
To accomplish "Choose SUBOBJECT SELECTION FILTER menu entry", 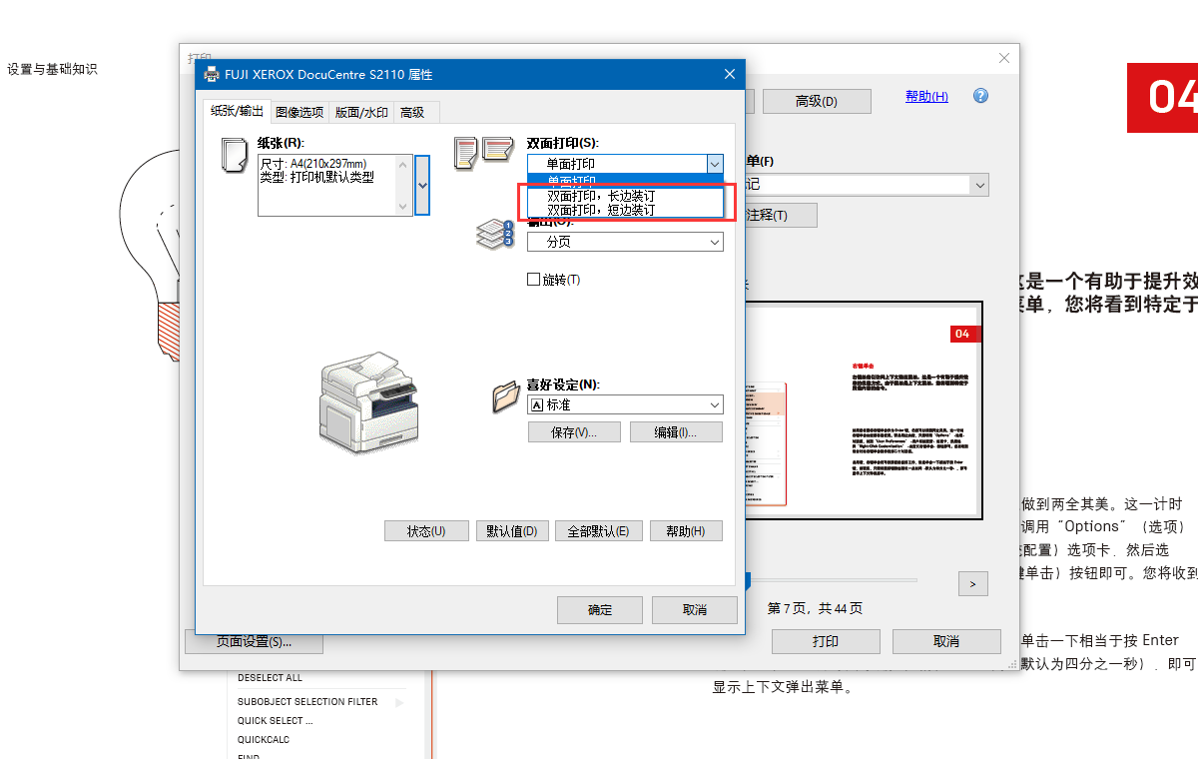I will coord(309,701).
